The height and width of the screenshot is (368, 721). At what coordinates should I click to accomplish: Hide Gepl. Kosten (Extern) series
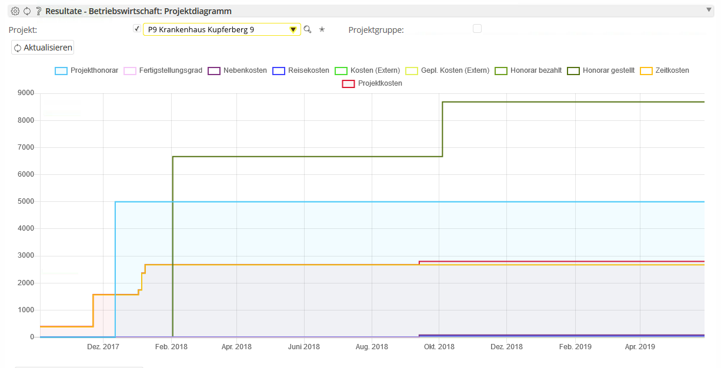tap(448, 70)
